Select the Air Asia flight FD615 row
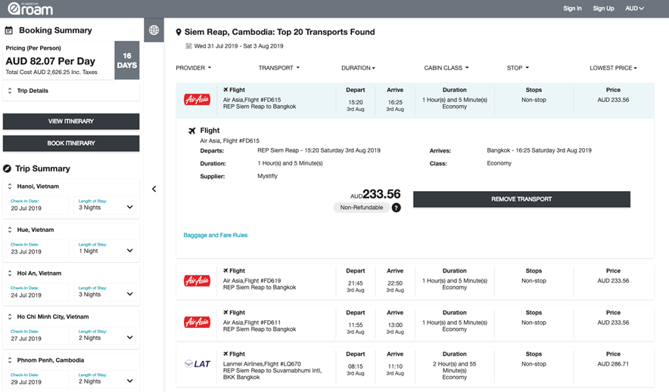The width and height of the screenshot is (669, 392). (x=415, y=100)
